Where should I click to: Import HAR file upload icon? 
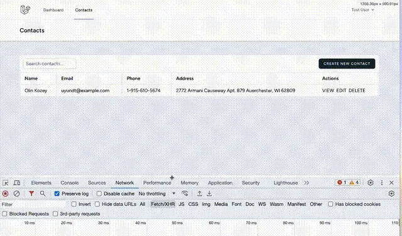[x=200, y=193]
